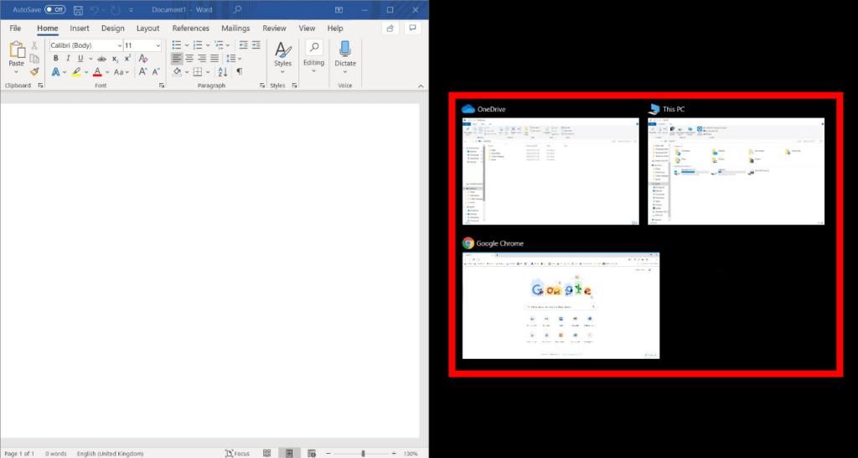Click the Text Effects blue A icon
The width and height of the screenshot is (858, 458).
point(56,72)
